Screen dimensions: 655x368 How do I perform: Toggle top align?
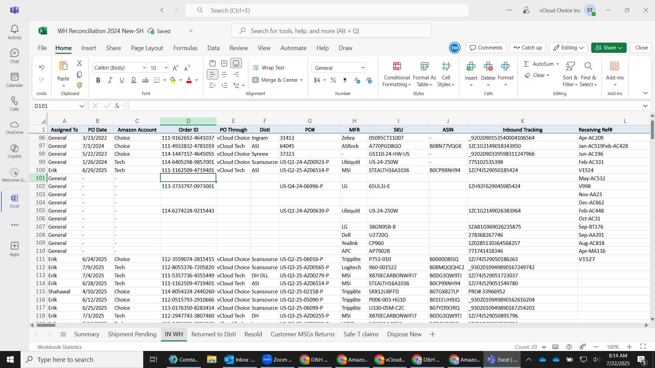click(x=212, y=63)
